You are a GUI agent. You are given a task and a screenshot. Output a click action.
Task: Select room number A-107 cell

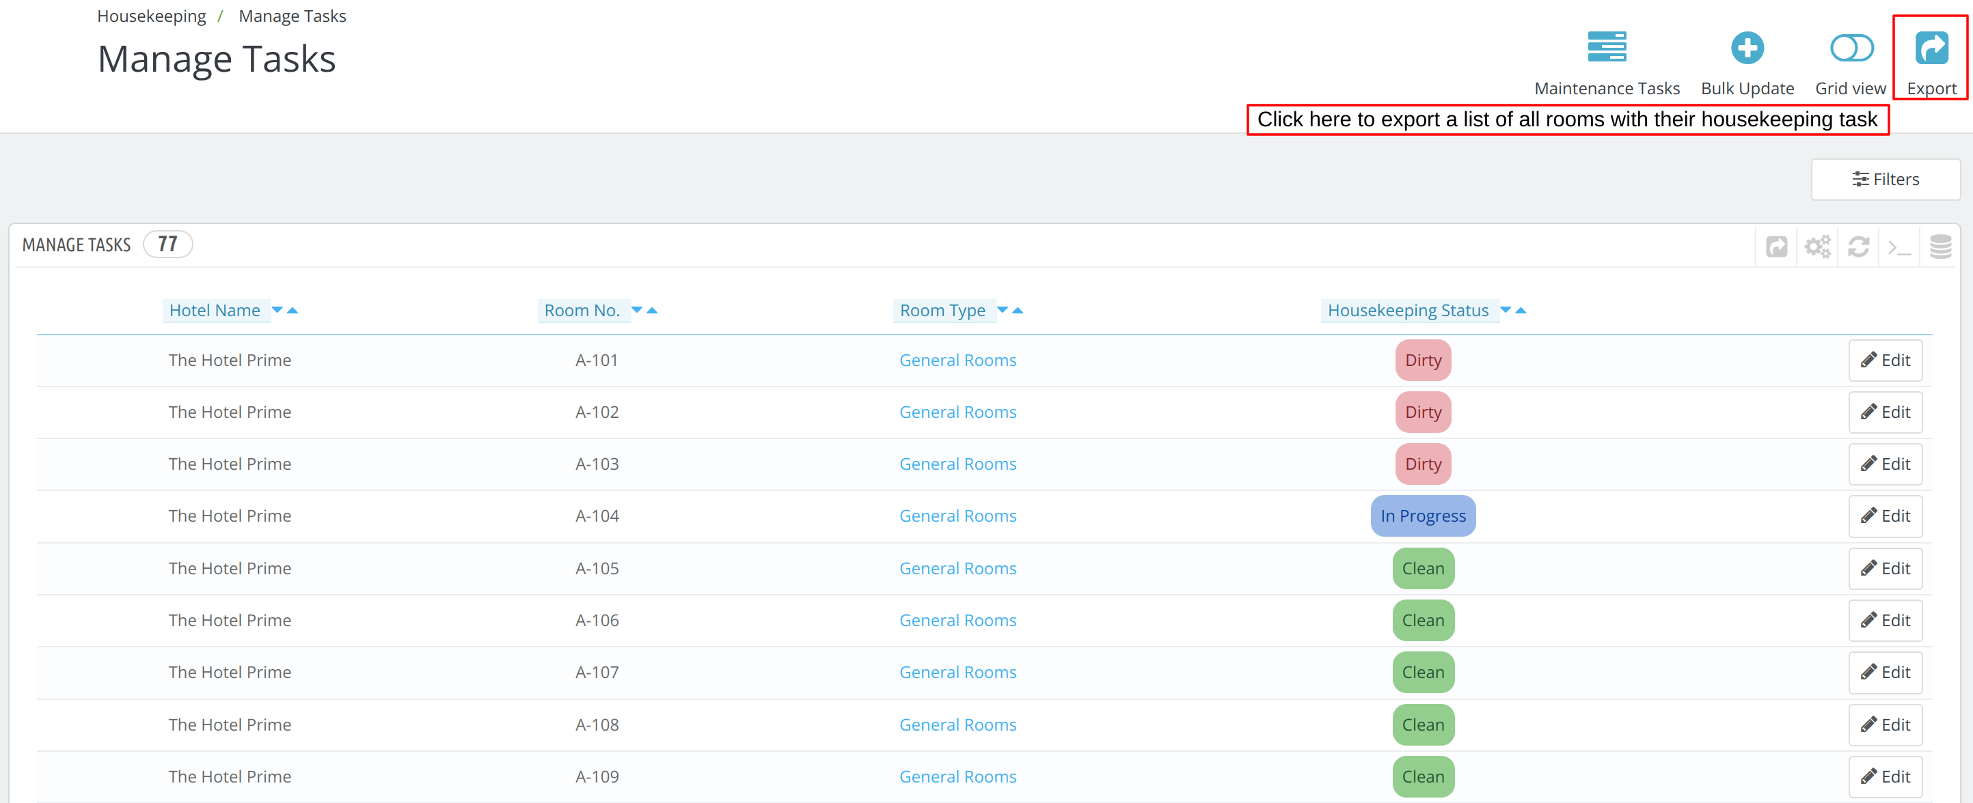(597, 672)
